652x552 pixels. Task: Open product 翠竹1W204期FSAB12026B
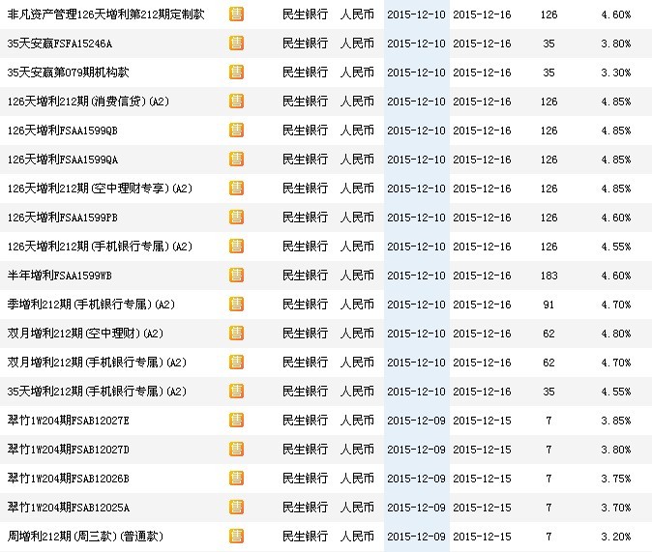(68, 478)
